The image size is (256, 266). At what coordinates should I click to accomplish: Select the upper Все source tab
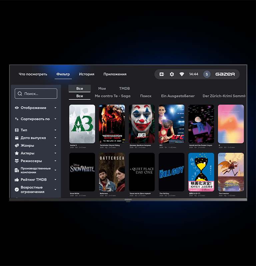[x=80, y=88]
